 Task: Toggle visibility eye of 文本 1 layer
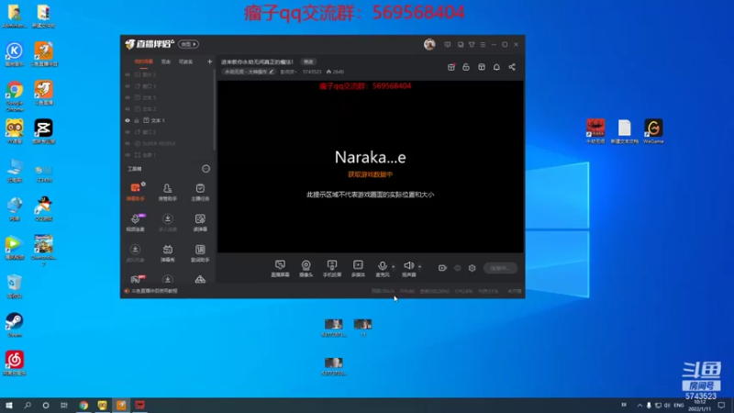tap(128, 120)
